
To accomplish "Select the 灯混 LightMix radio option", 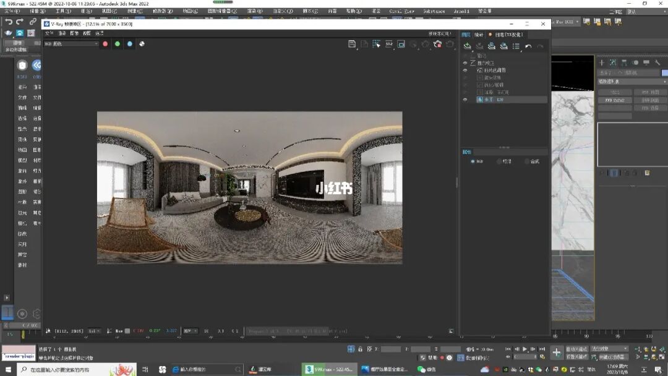I will point(499,161).
